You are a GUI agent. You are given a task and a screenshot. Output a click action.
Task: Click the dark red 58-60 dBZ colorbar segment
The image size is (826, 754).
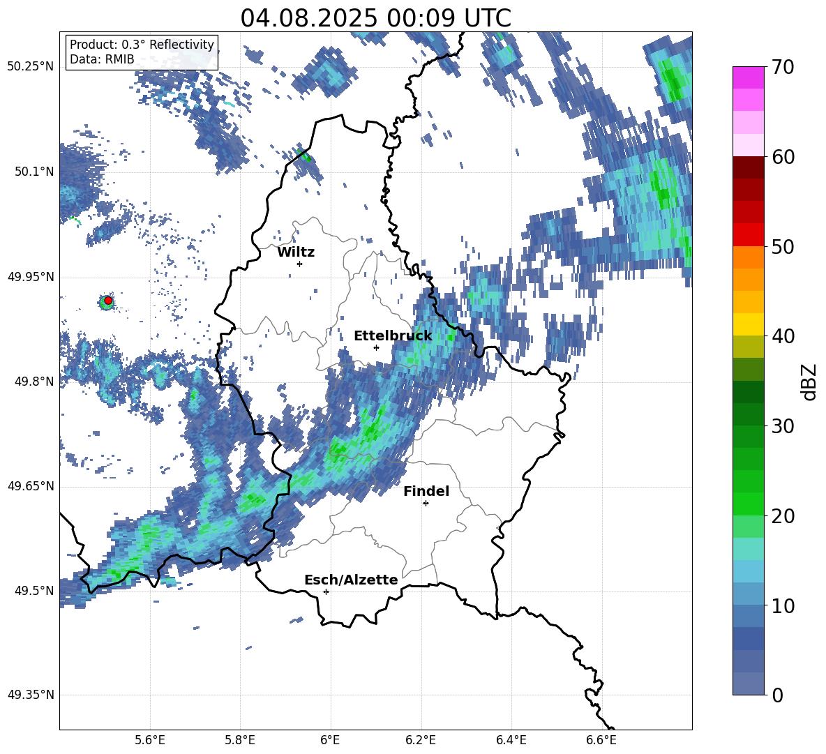(749, 167)
